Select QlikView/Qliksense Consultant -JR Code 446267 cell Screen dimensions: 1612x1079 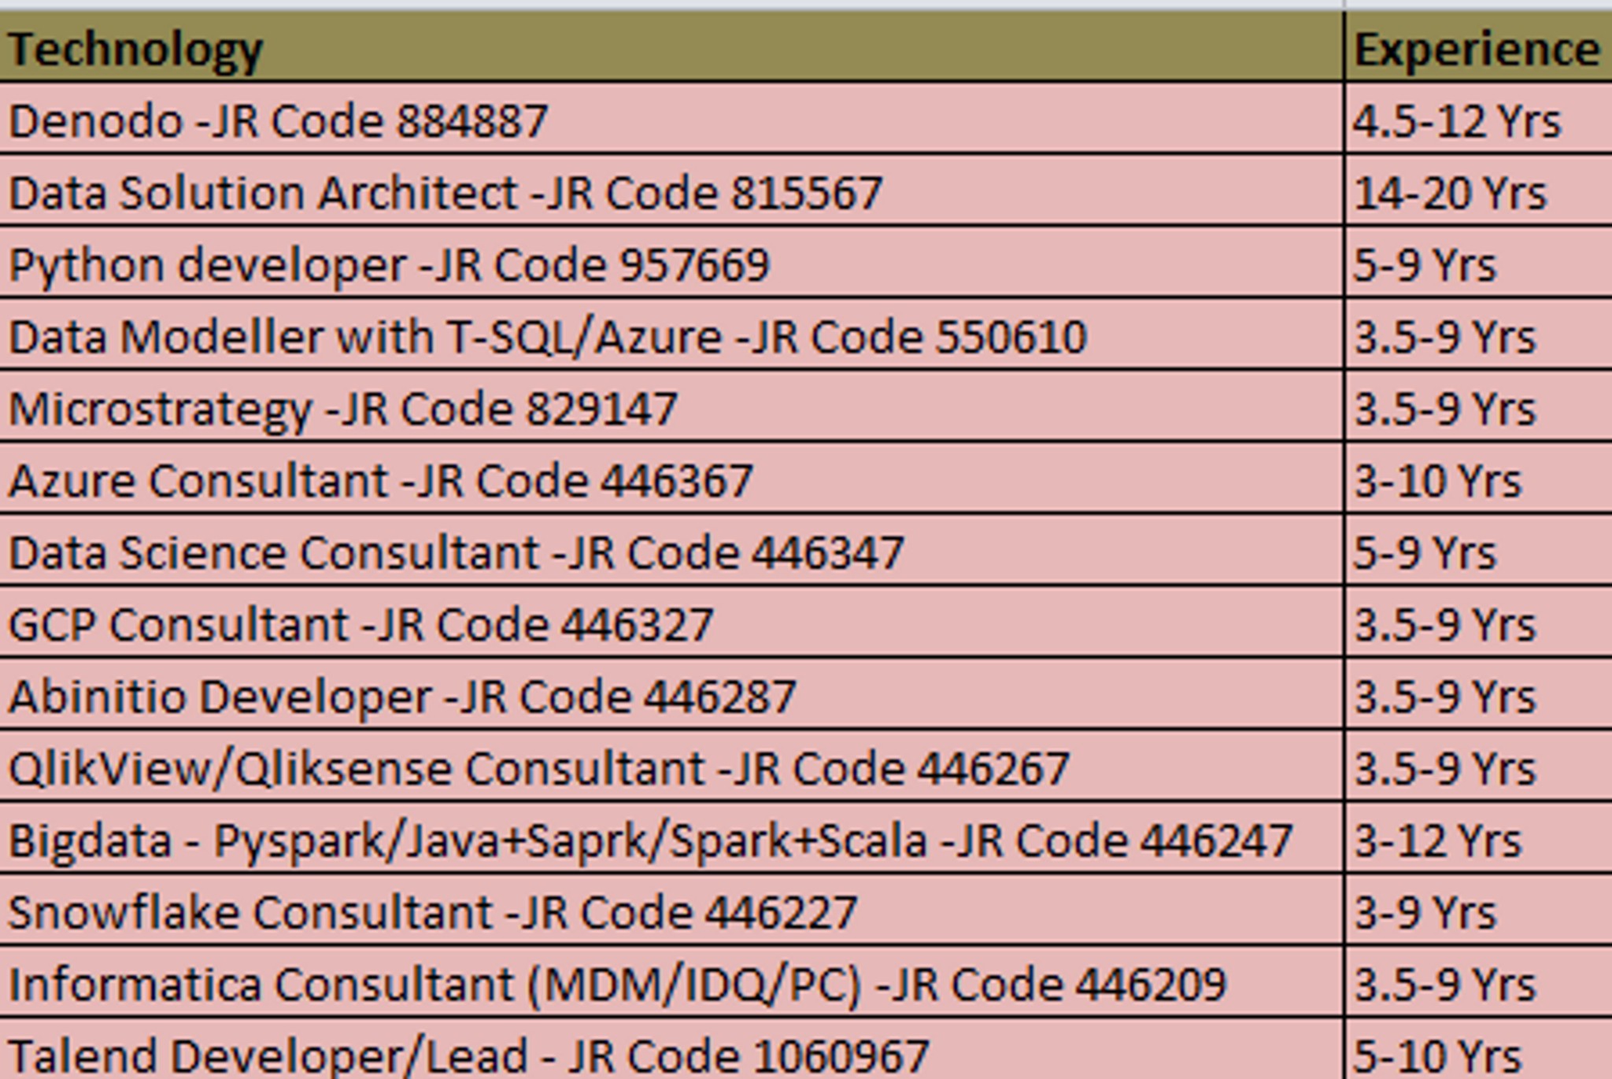pyautogui.click(x=671, y=767)
